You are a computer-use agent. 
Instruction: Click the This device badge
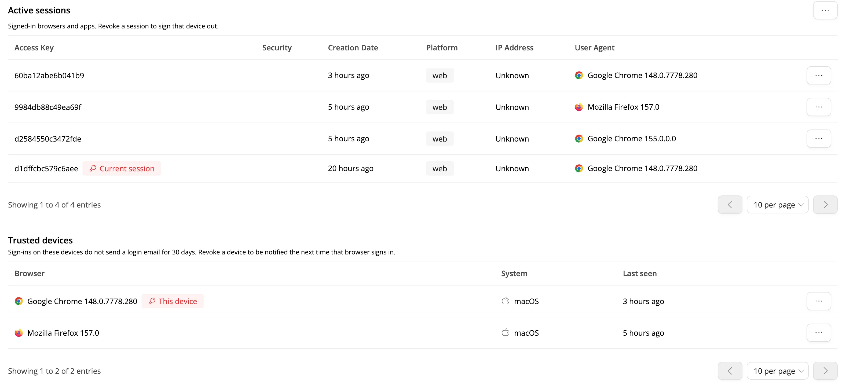click(172, 301)
